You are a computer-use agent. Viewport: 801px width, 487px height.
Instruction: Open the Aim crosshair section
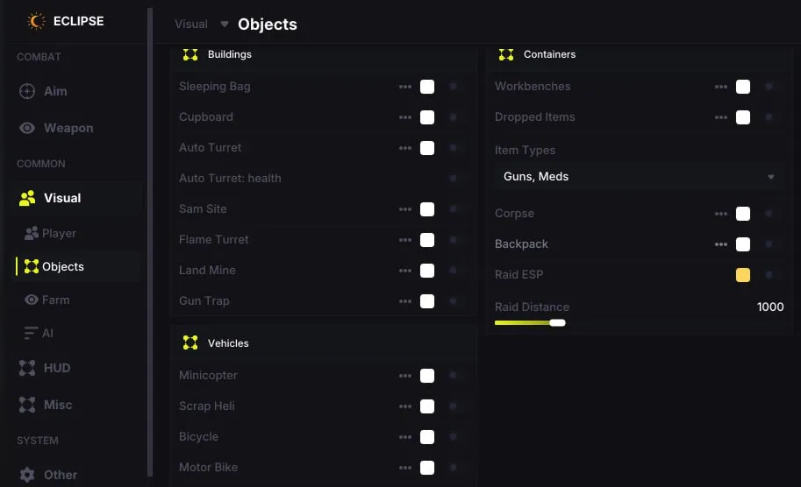(27, 91)
